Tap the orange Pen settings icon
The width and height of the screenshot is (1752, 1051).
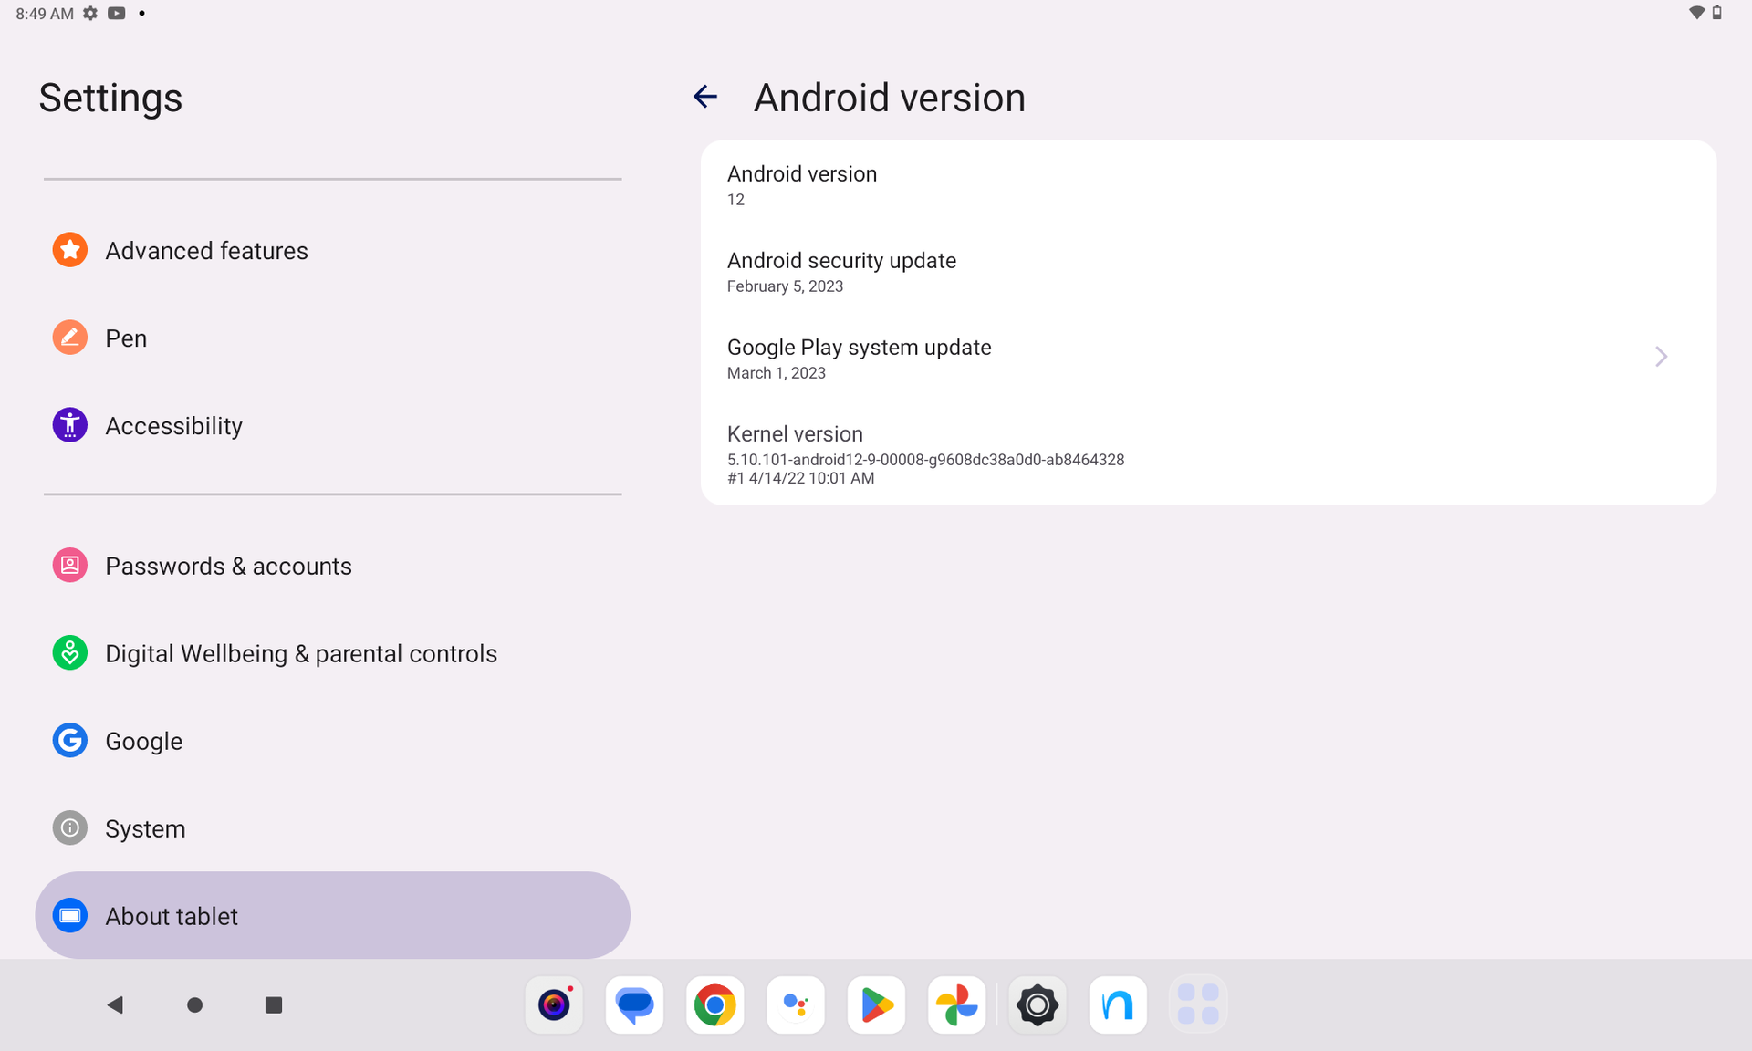point(70,338)
